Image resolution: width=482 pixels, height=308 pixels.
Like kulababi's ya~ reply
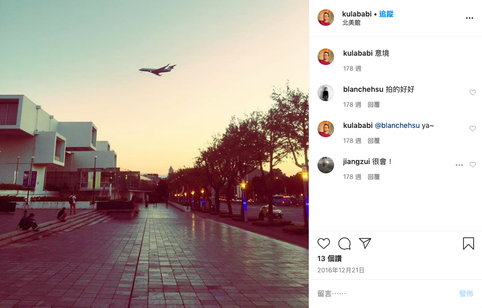click(473, 128)
